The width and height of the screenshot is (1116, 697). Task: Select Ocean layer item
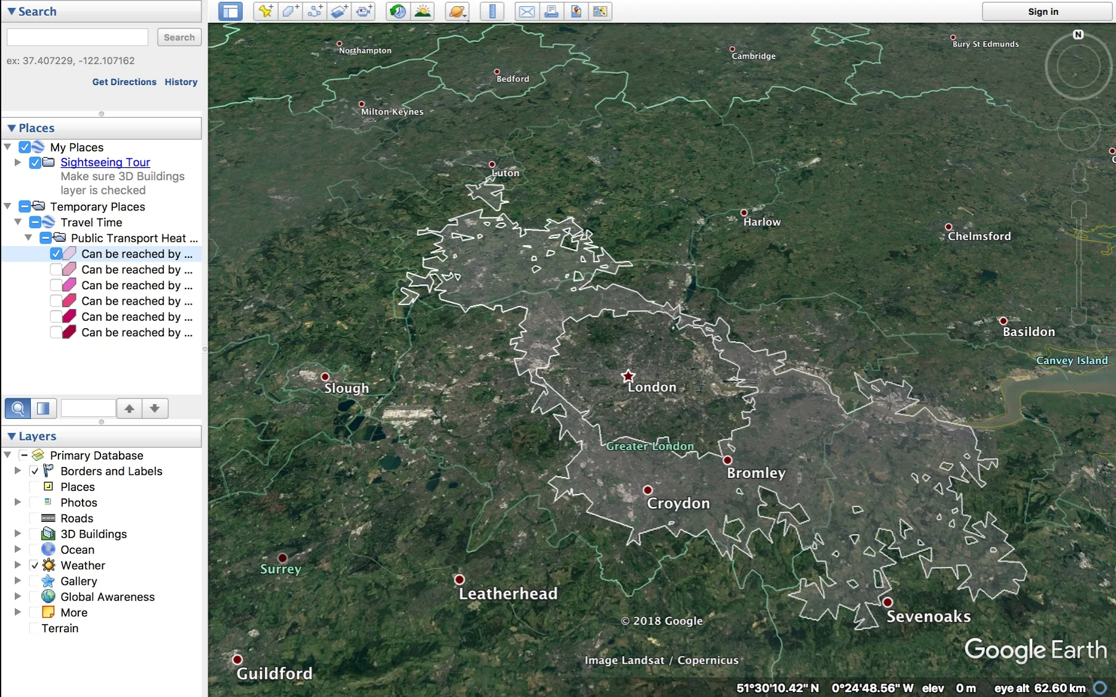(77, 550)
